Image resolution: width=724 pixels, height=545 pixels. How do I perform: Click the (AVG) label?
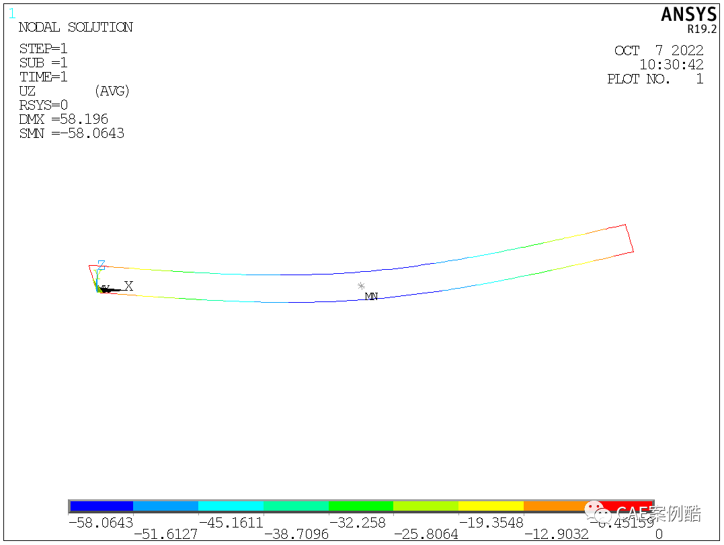[x=112, y=91]
